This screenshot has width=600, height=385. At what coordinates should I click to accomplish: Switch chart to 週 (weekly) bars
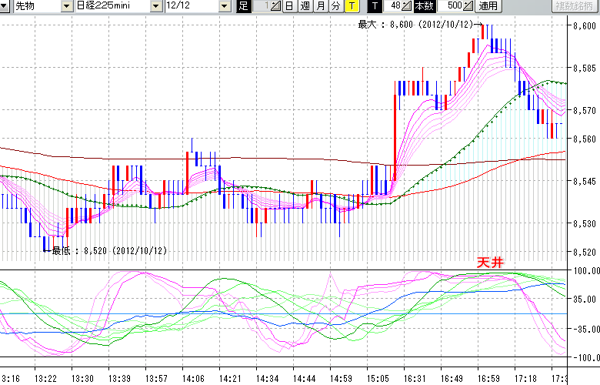pos(305,6)
